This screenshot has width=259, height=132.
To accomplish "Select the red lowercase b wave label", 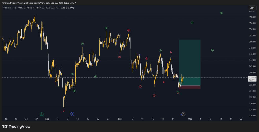I will pos(171,52).
